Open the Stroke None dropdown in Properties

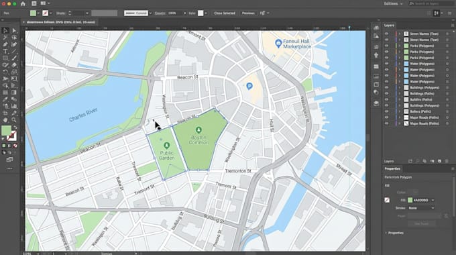pos(422,208)
